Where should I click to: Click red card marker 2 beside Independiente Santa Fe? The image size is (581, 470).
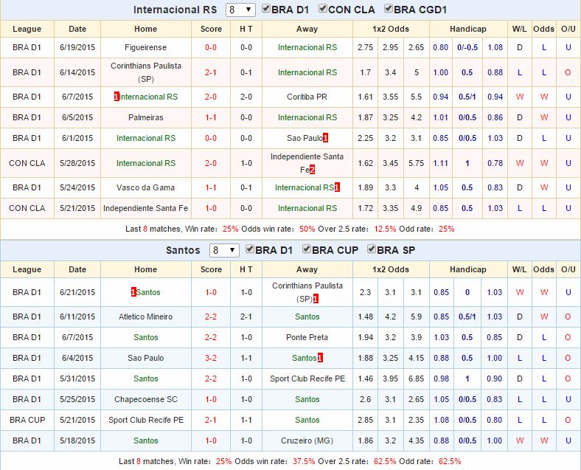point(312,170)
